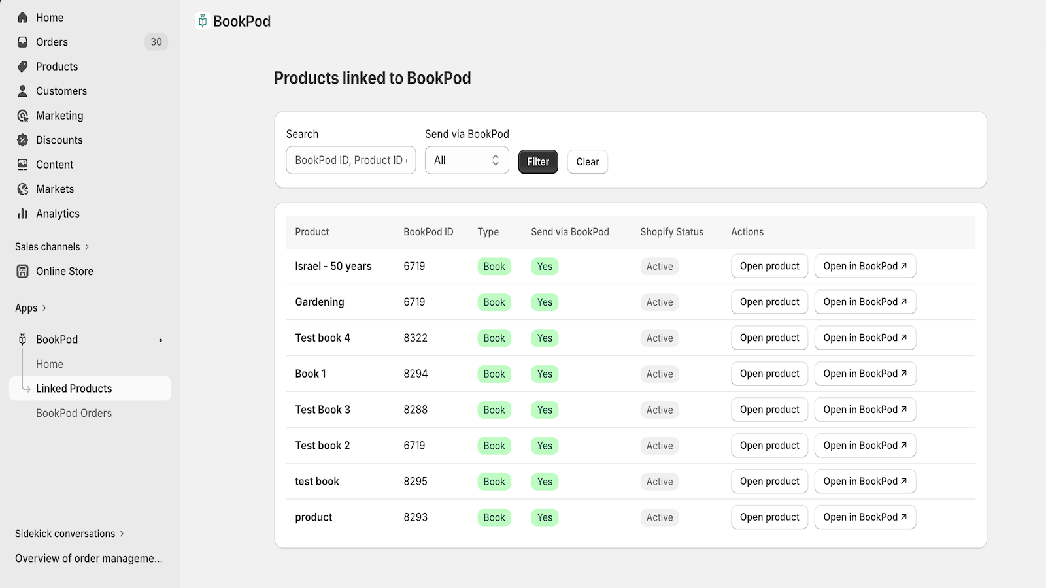
Task: Open product for Israel - 50 years
Action: 769,266
